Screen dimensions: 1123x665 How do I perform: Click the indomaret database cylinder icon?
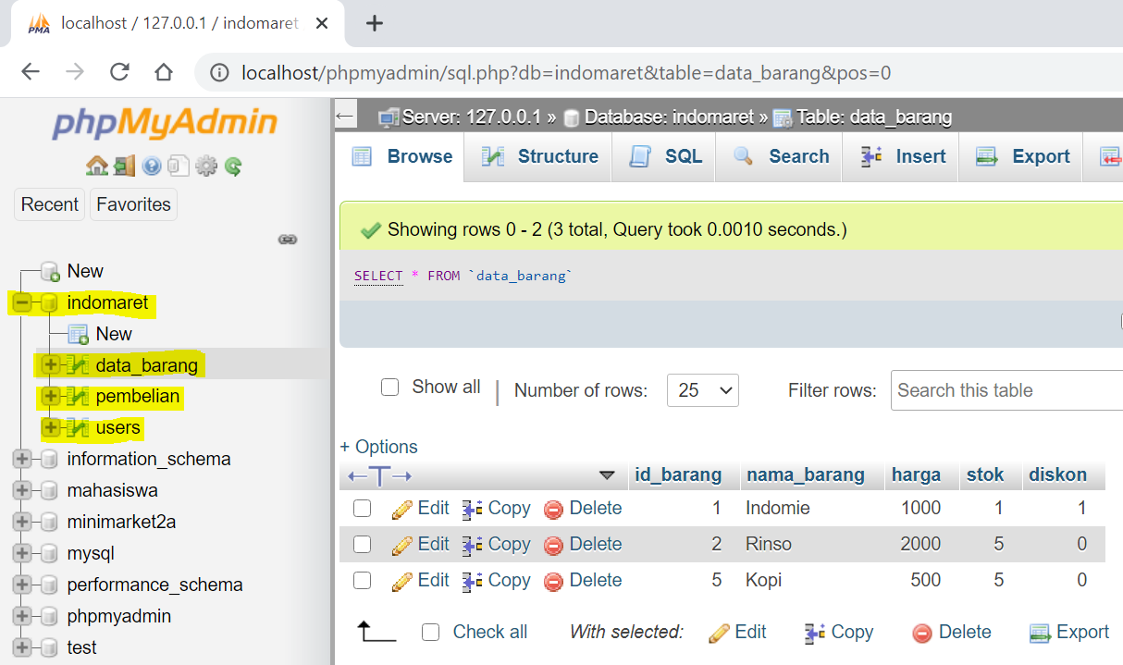50,303
